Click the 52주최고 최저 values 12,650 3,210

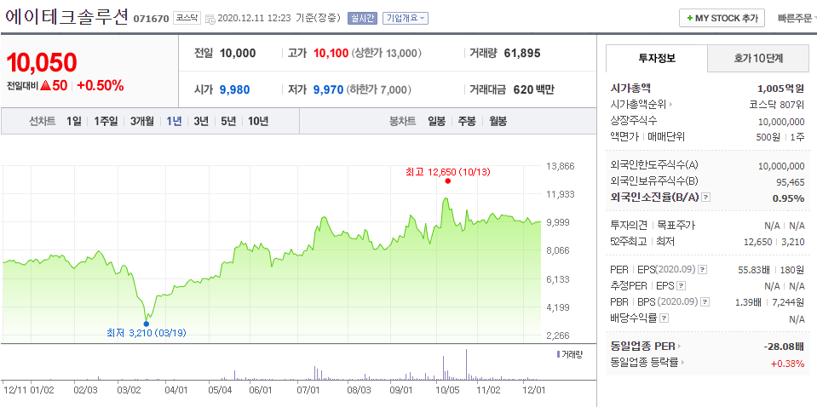[773, 242]
